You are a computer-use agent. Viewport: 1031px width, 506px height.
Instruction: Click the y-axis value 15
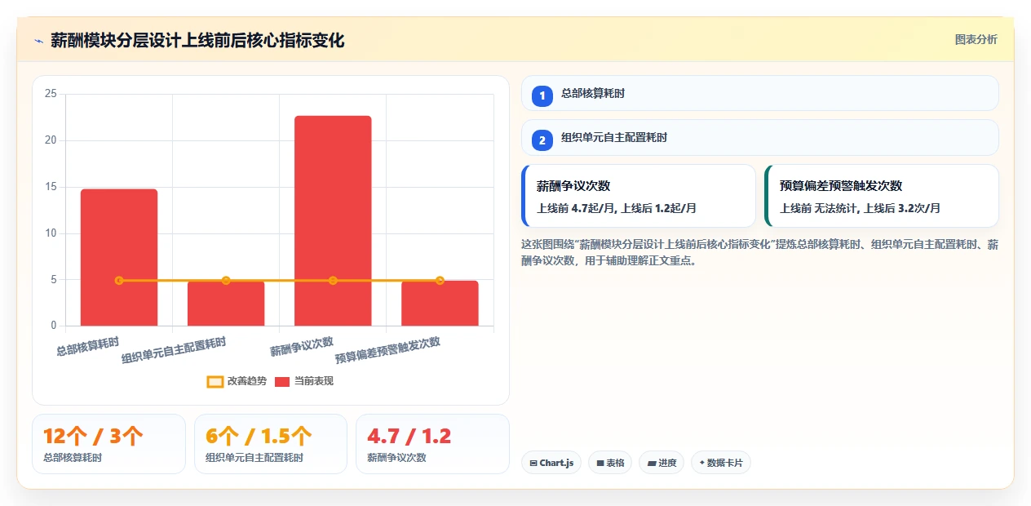(51, 187)
